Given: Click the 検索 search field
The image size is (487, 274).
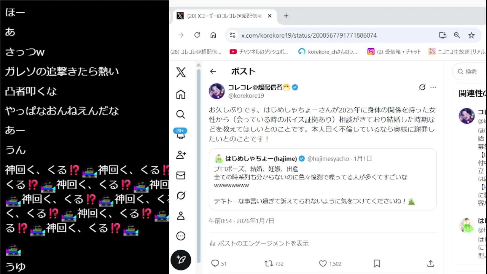Looking at the screenshot, I should [469, 71].
